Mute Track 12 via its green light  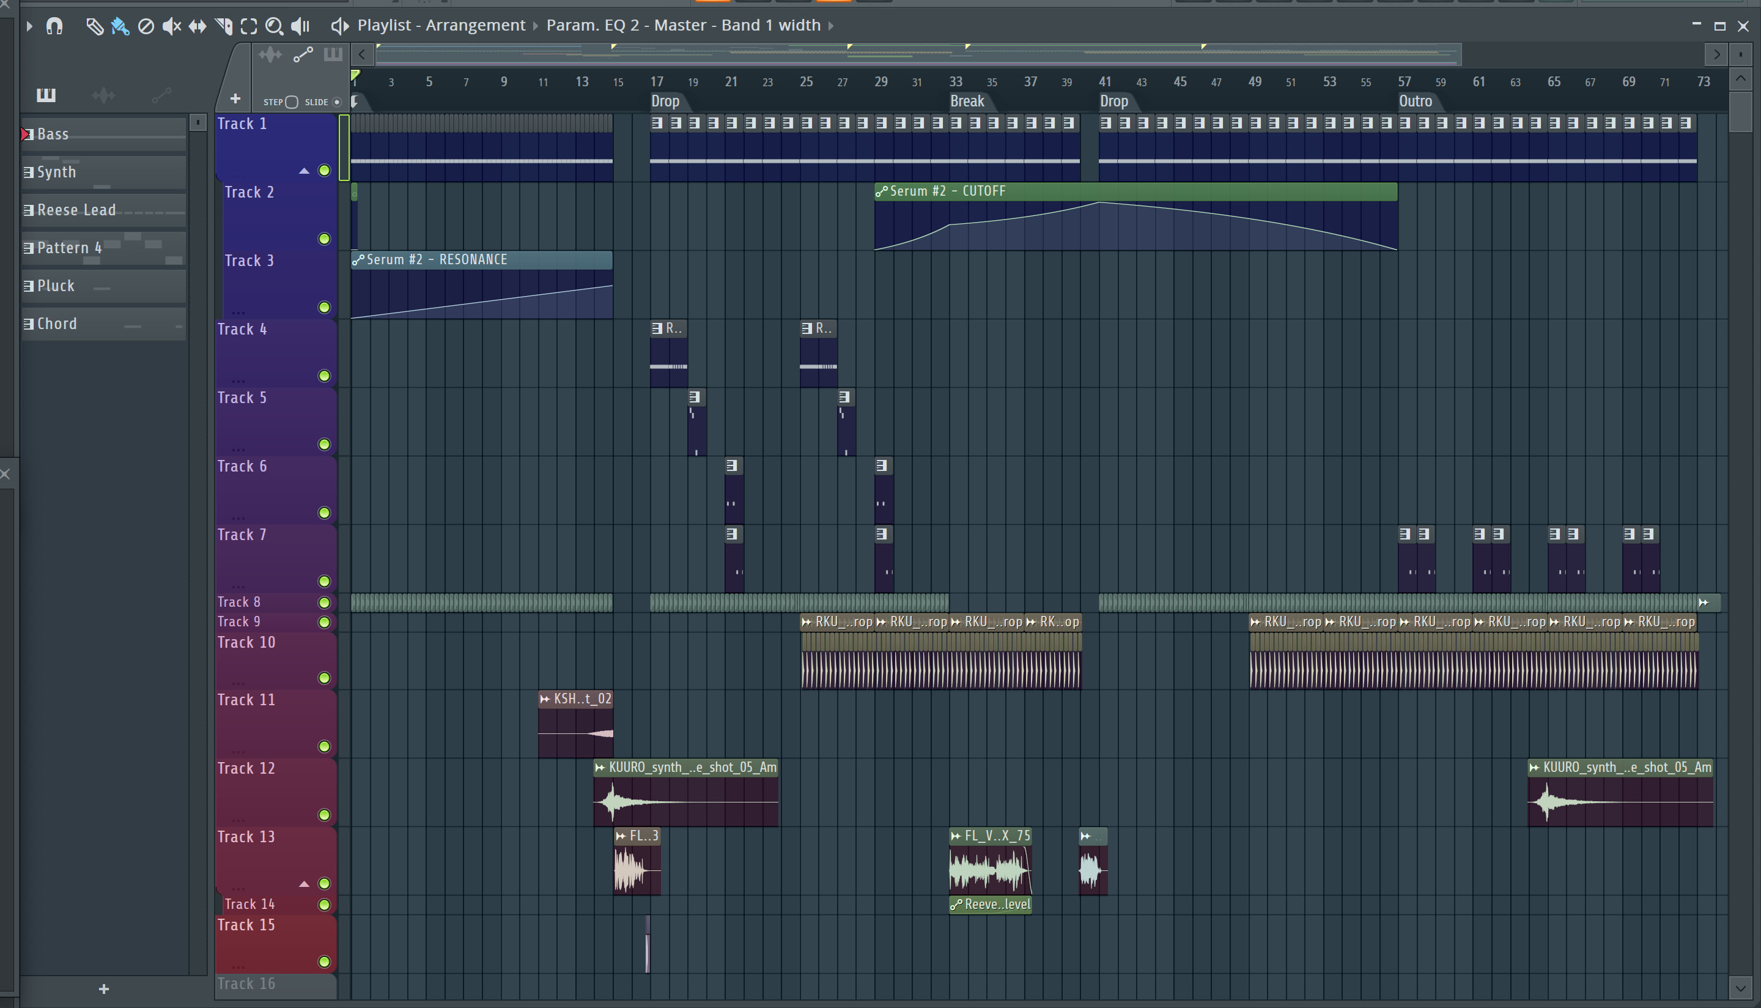pos(324,815)
